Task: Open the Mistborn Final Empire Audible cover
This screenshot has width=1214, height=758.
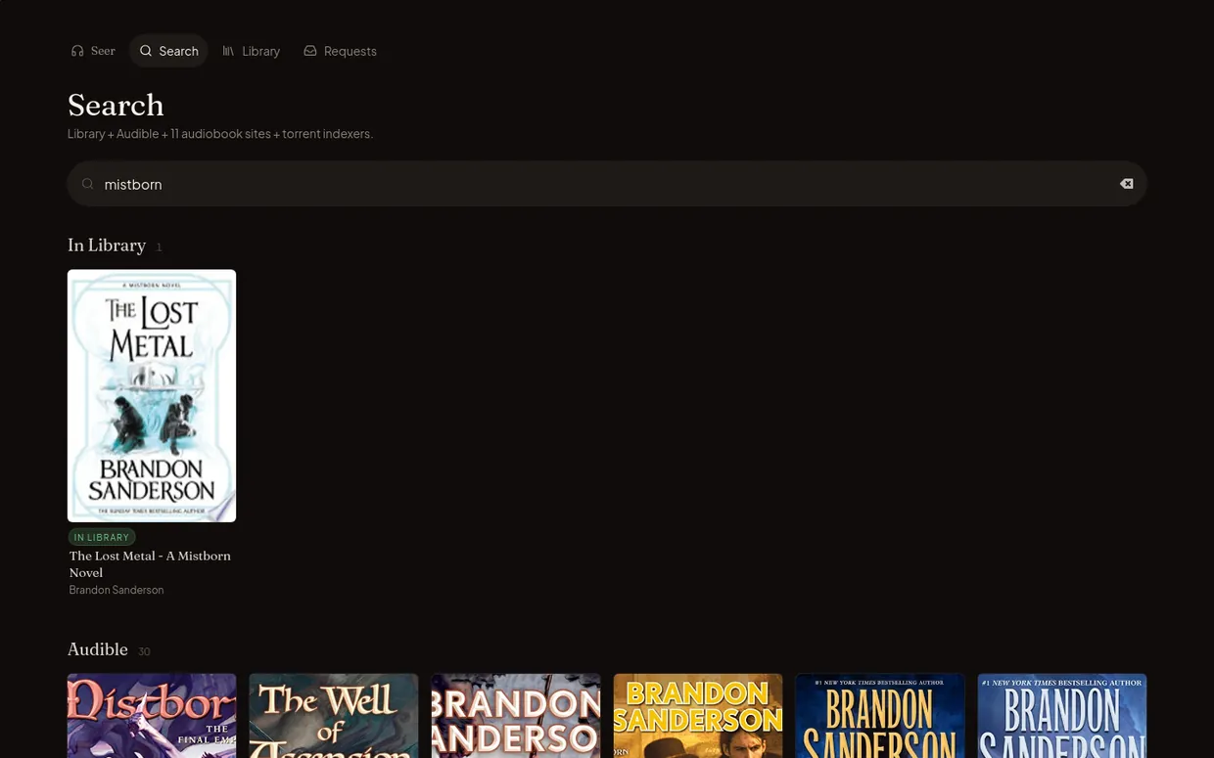Action: tap(152, 716)
